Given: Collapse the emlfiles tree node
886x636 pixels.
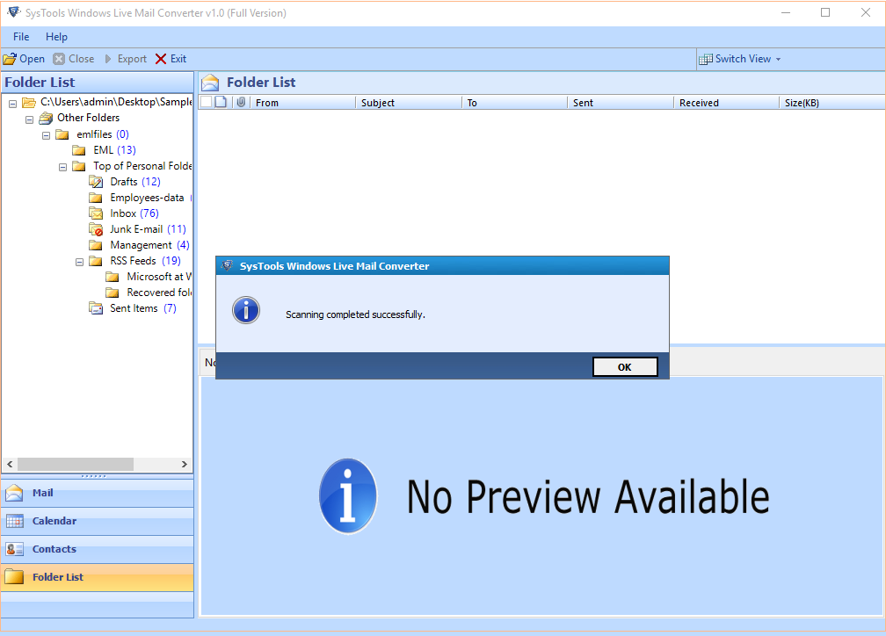Looking at the screenshot, I should [47, 135].
